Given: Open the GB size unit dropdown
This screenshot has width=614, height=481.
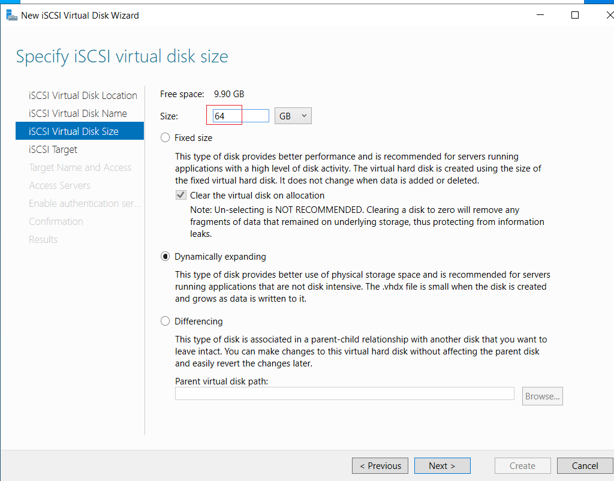Looking at the screenshot, I should [x=293, y=116].
